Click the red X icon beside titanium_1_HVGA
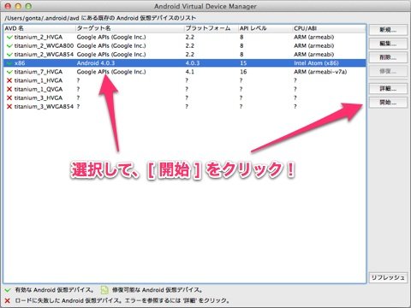The height and width of the screenshot is (308, 411). point(9,80)
